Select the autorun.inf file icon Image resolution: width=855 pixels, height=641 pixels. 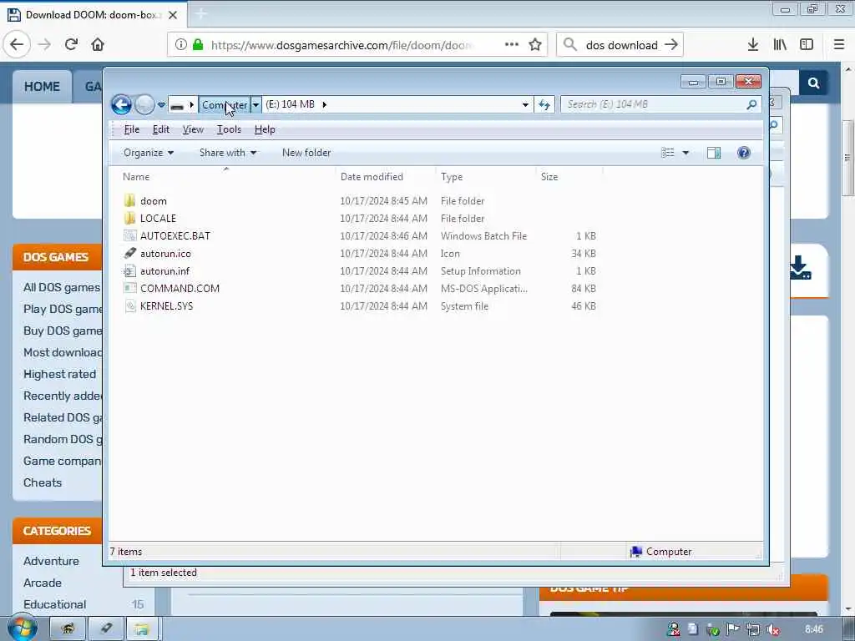click(129, 271)
